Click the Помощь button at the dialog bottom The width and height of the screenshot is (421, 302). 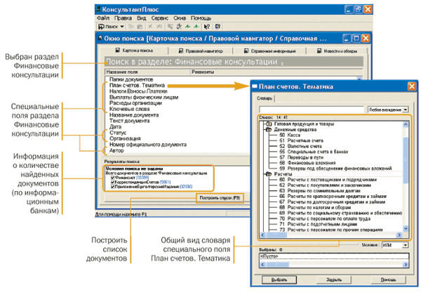coord(388,280)
